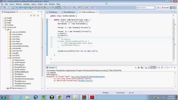This screenshot has height=100, width=178.
Task: Click the New Java Package icon
Action: (36, 7)
